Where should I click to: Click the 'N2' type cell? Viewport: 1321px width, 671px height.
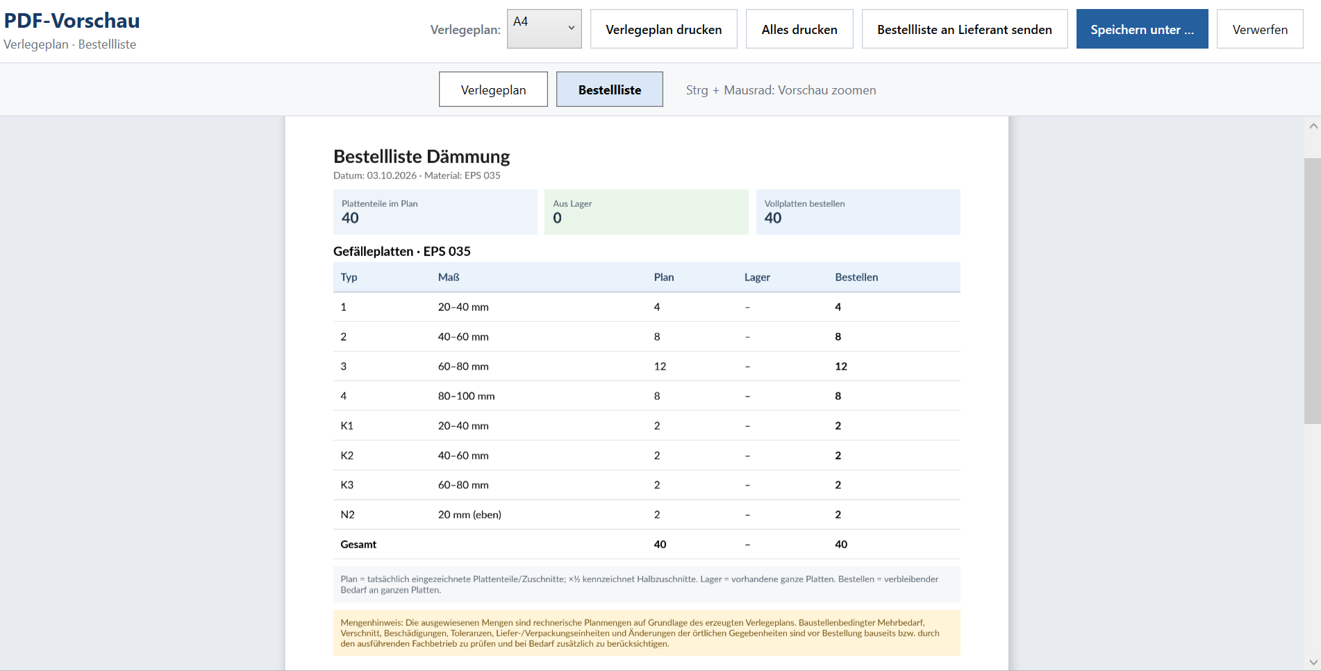pyautogui.click(x=347, y=515)
